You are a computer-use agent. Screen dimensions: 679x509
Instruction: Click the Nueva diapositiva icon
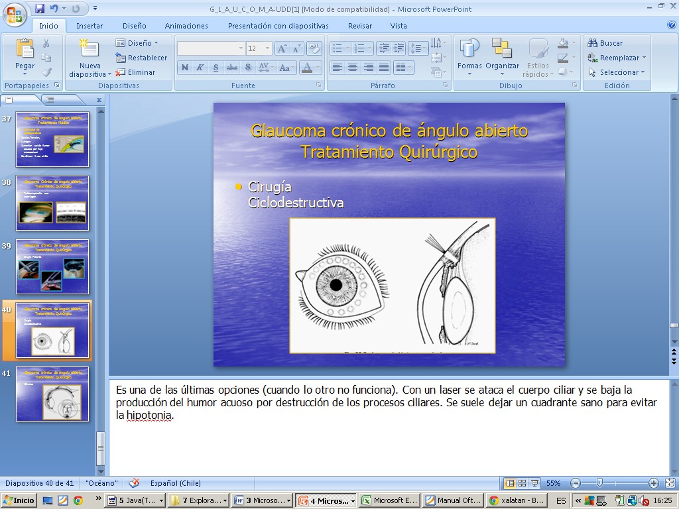(x=89, y=49)
